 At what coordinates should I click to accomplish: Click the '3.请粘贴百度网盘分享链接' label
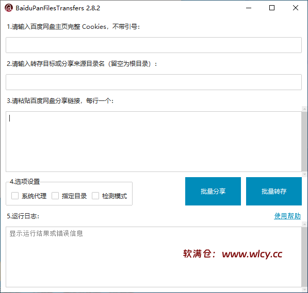60,101
